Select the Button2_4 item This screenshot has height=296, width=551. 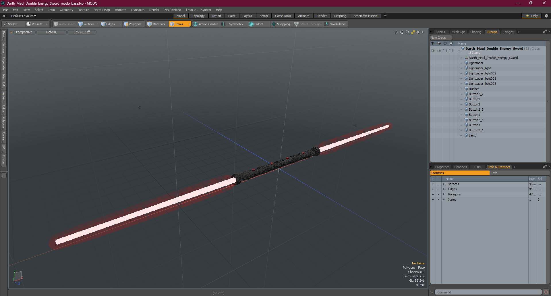[476, 120]
